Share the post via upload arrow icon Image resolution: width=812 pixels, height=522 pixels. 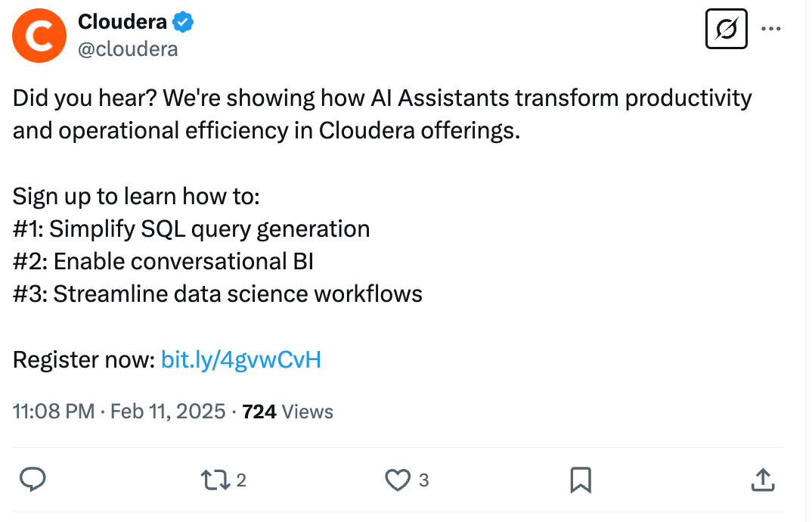tap(762, 479)
